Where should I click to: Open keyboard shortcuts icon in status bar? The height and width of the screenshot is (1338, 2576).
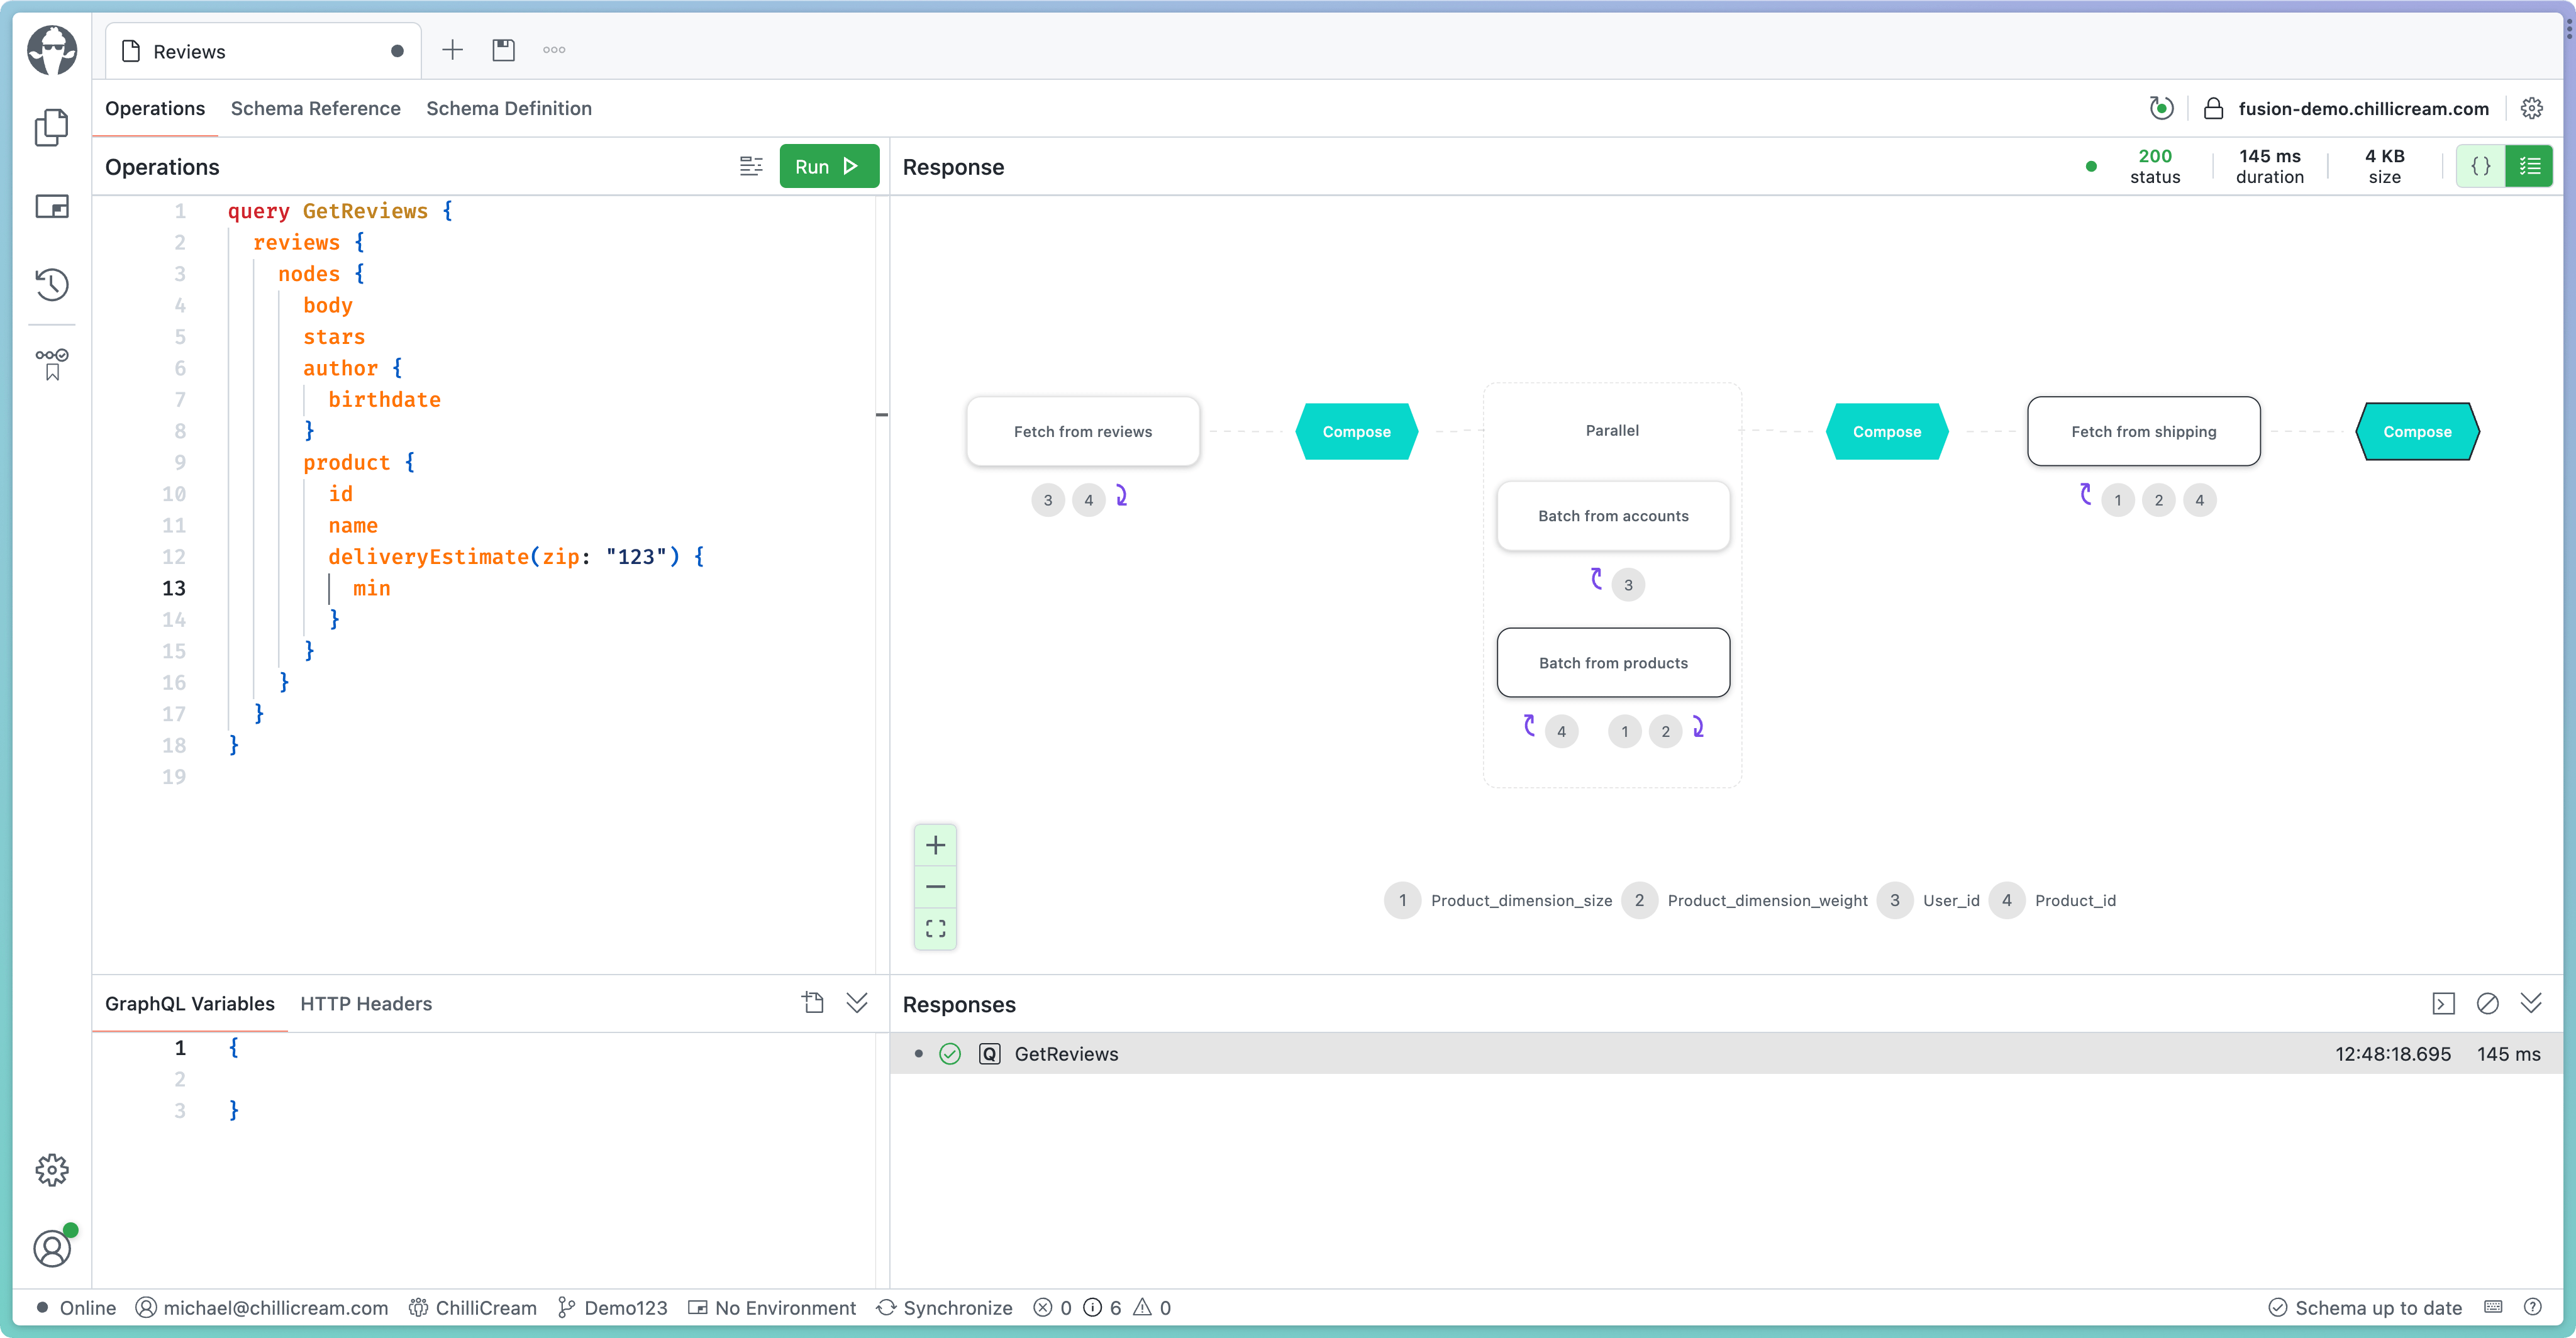[2493, 1308]
